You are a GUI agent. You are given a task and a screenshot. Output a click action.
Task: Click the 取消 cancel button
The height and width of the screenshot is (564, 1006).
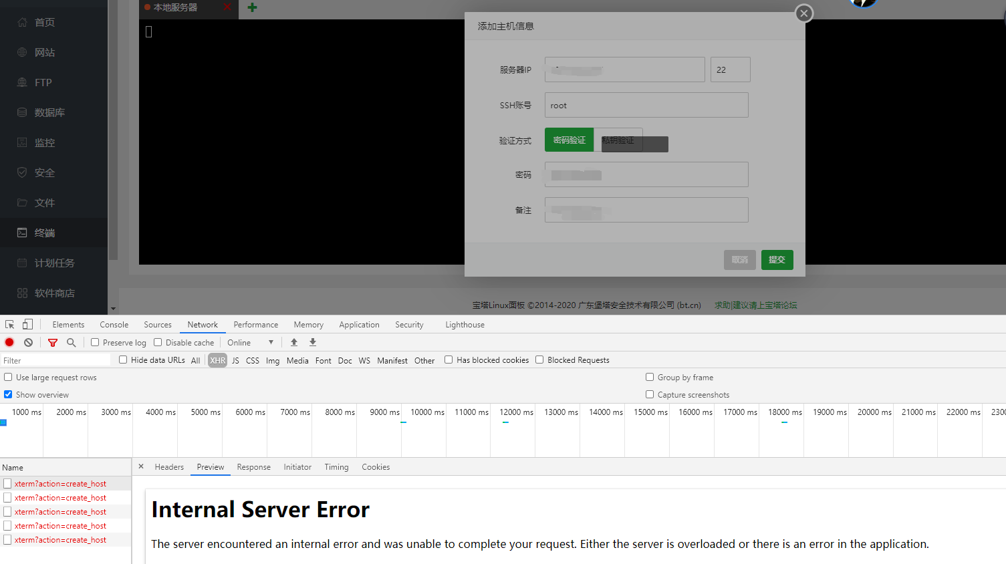(740, 260)
